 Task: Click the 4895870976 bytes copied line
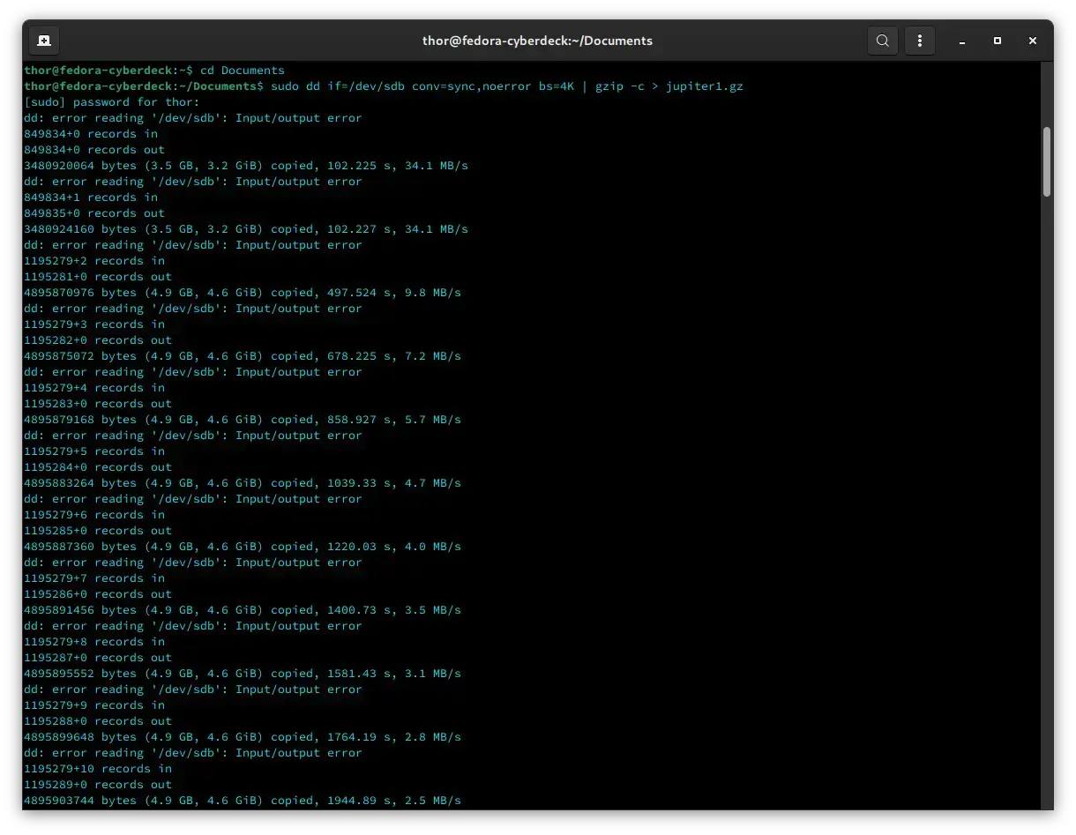243,292
